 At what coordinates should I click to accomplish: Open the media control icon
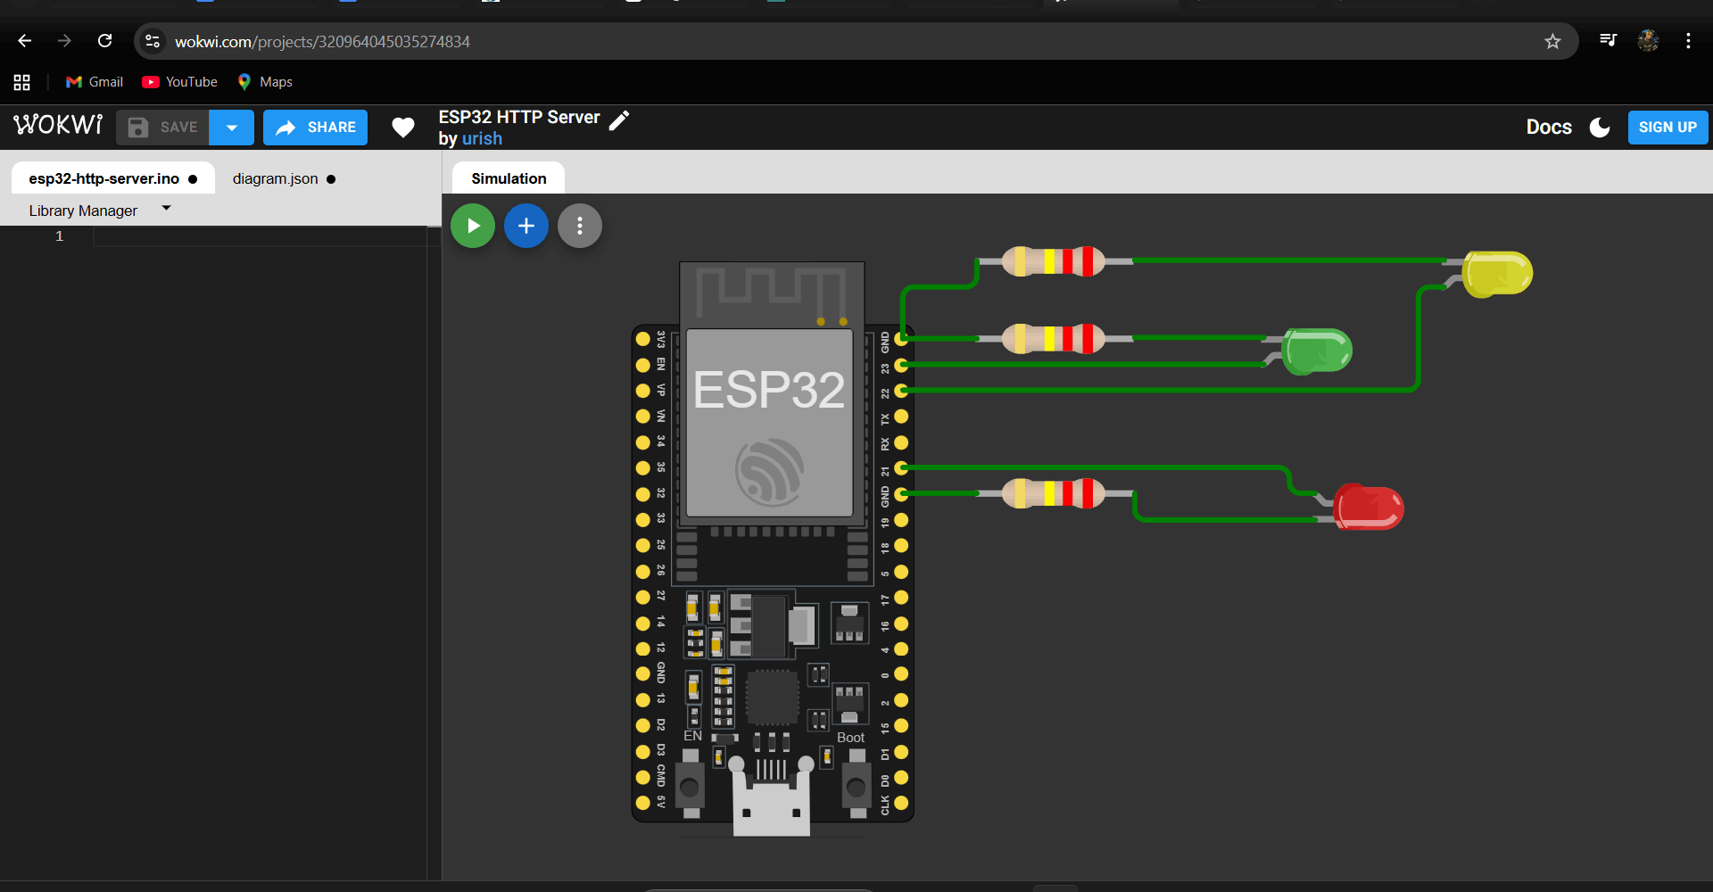(1608, 40)
